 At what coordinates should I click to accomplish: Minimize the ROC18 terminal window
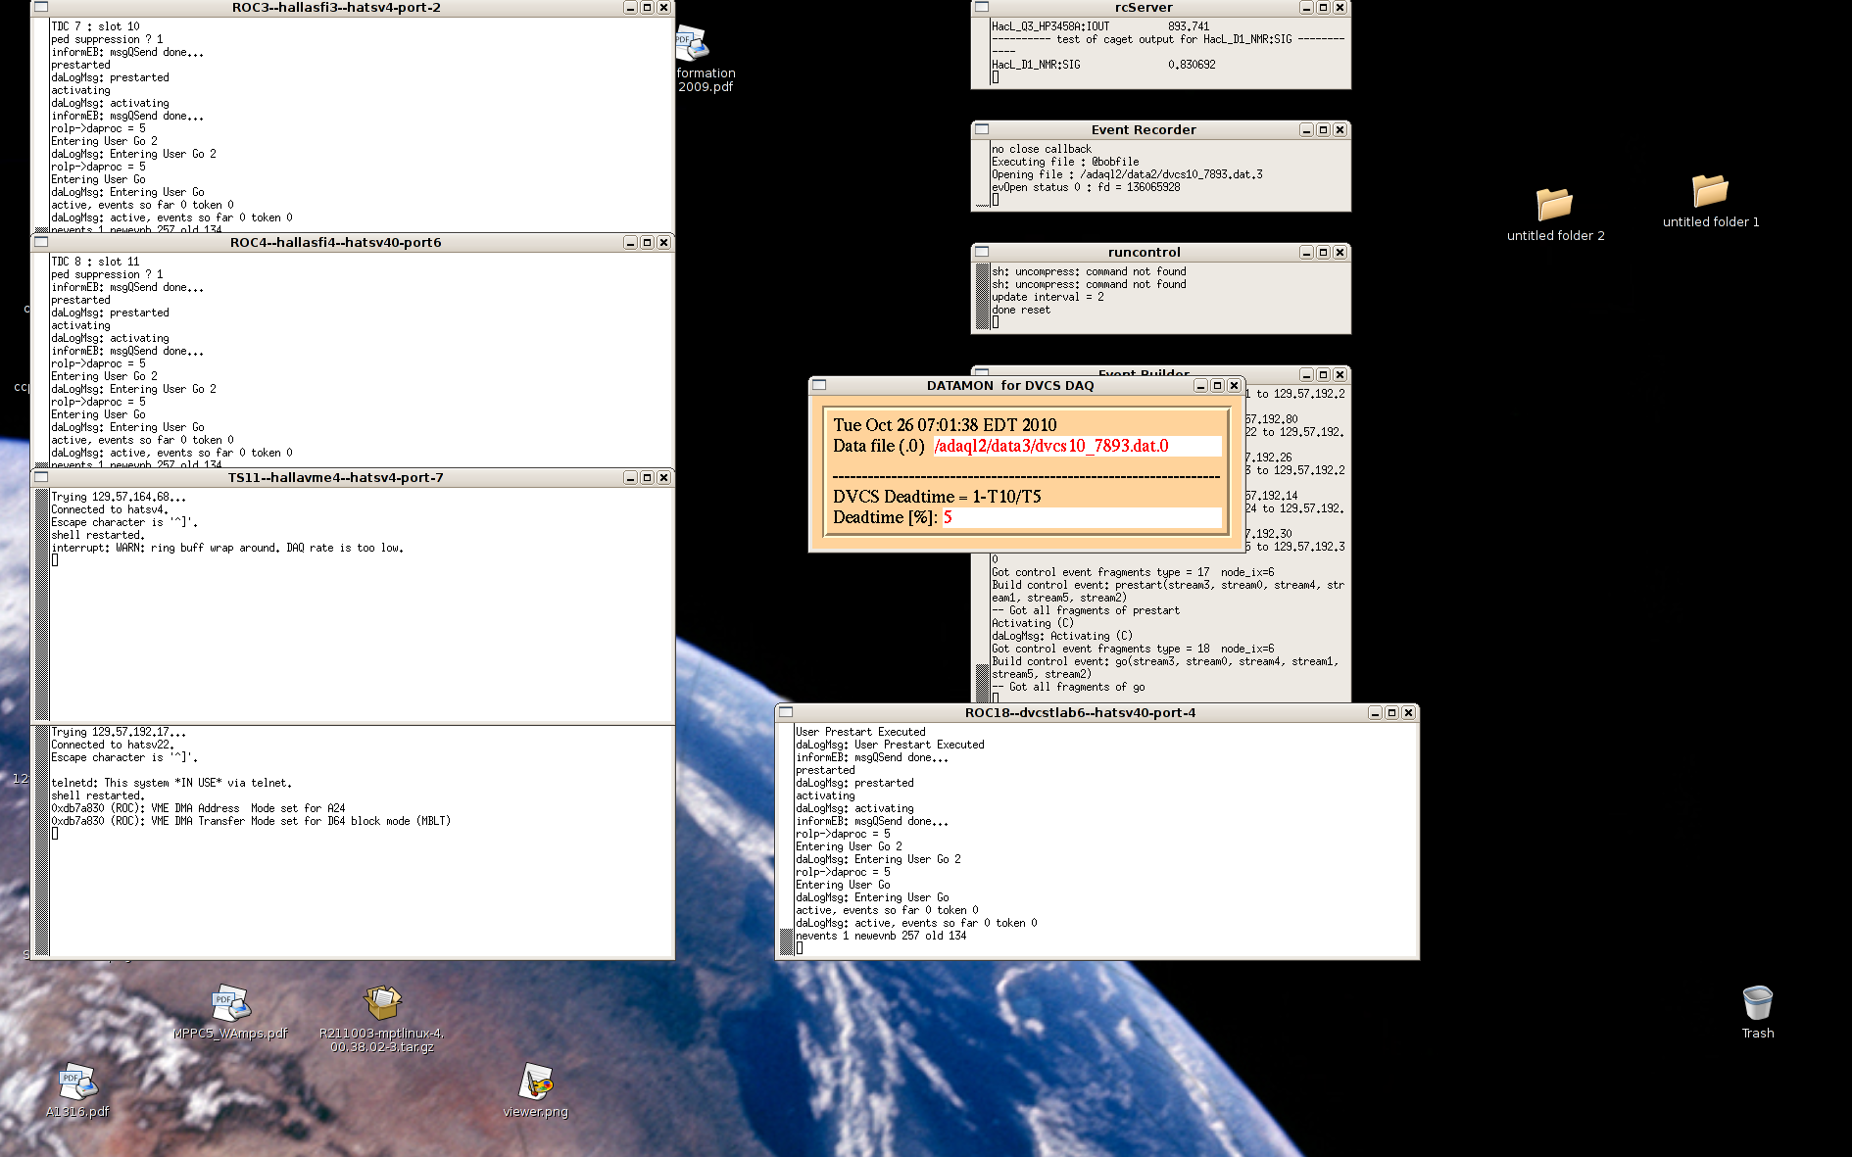tap(1375, 712)
